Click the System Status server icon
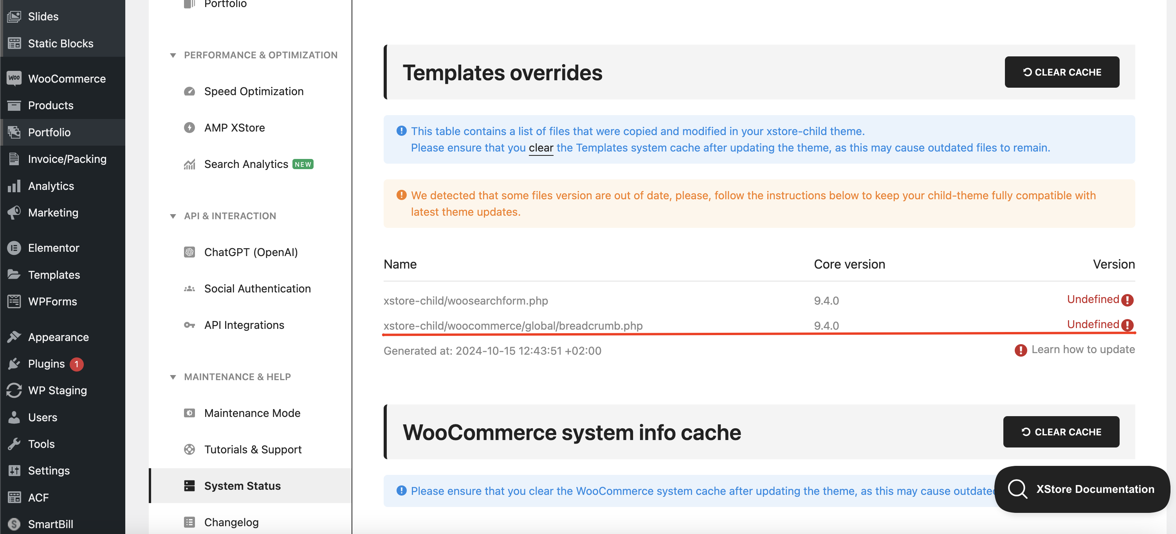The width and height of the screenshot is (1176, 534). point(189,485)
